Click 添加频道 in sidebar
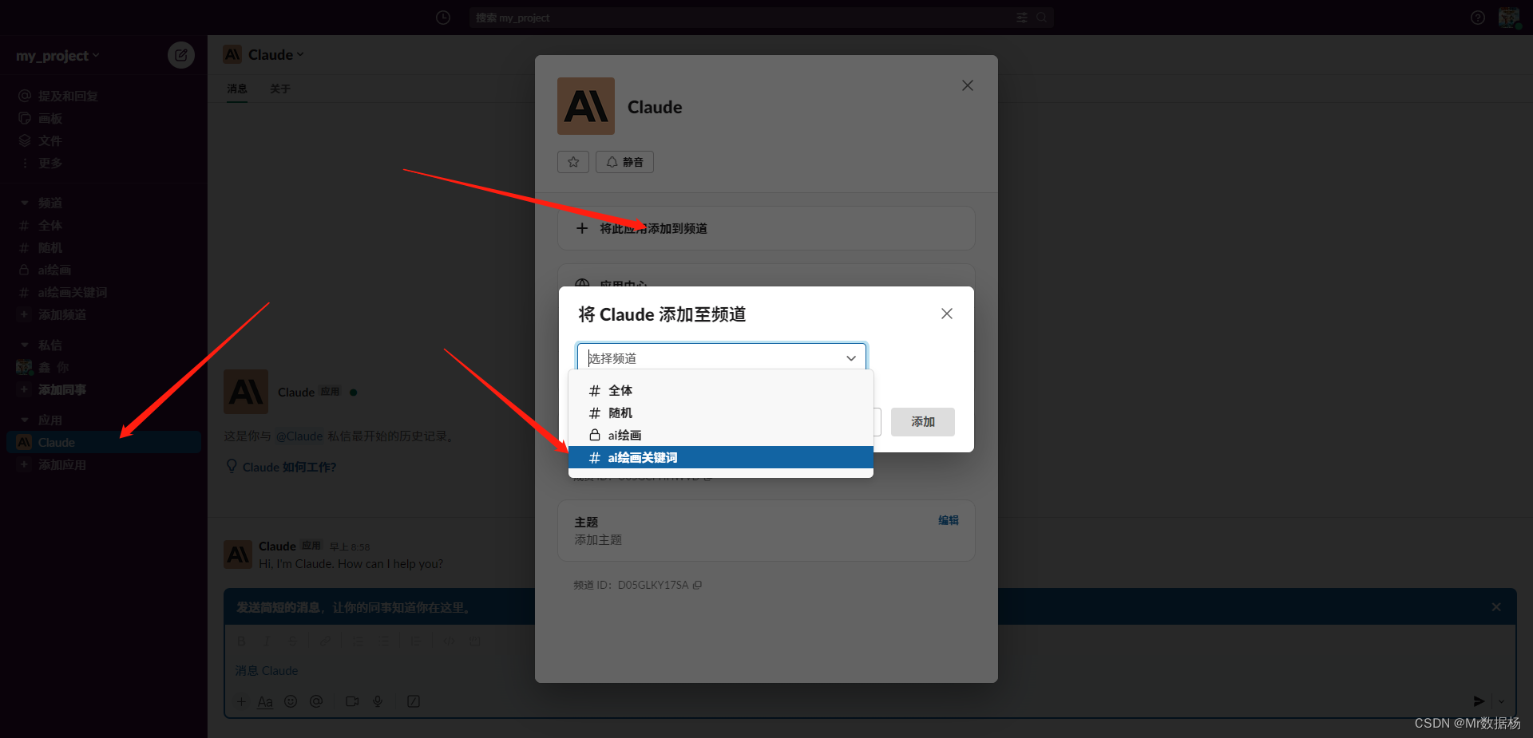Screen dimensions: 1533x738 [x=102, y=314]
